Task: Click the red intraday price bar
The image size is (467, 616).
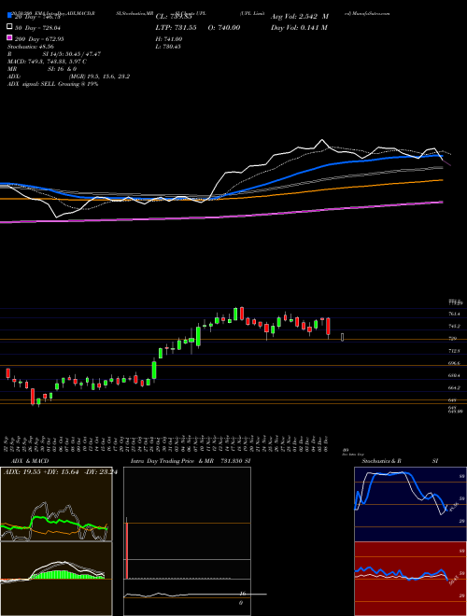Action: point(127,550)
